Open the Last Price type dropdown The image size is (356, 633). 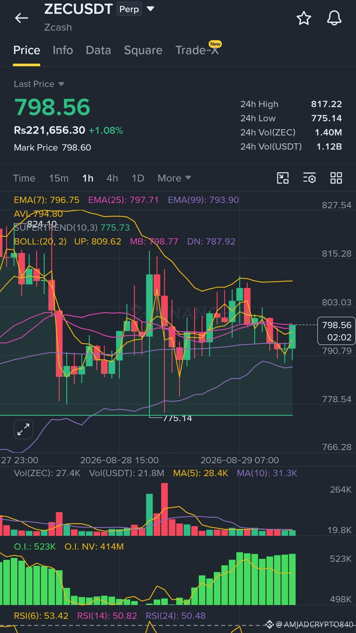39,84
